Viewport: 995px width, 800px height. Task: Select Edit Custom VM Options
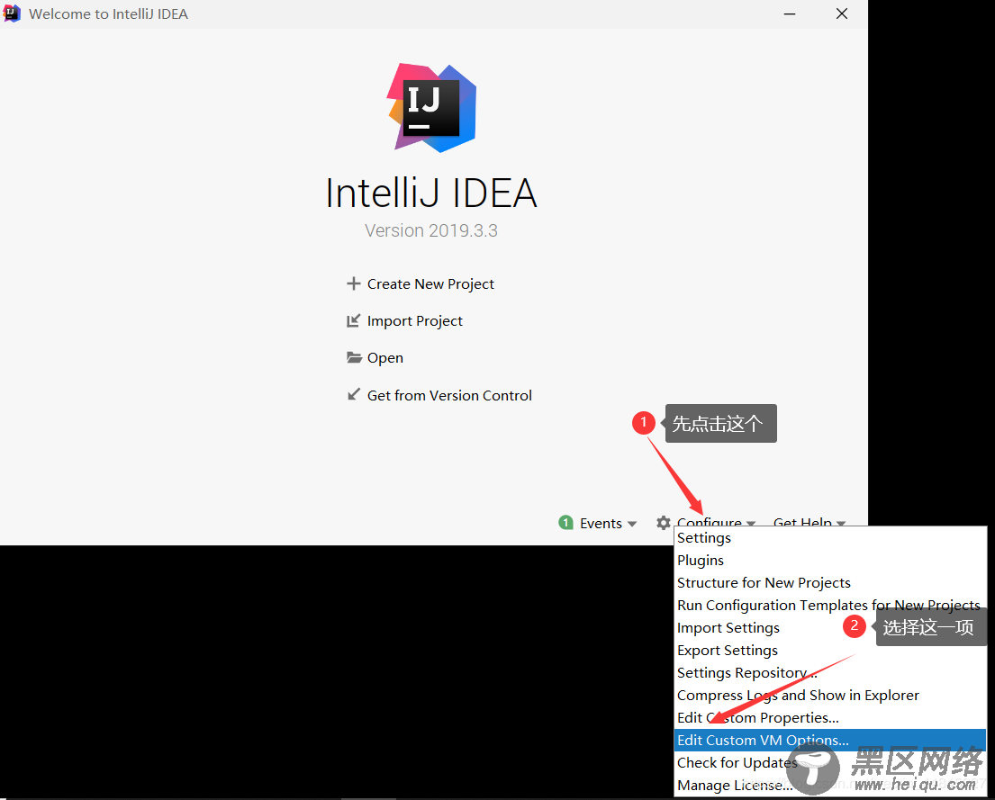tap(830, 741)
